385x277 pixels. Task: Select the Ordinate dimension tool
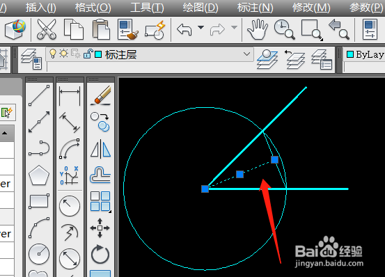point(69,175)
